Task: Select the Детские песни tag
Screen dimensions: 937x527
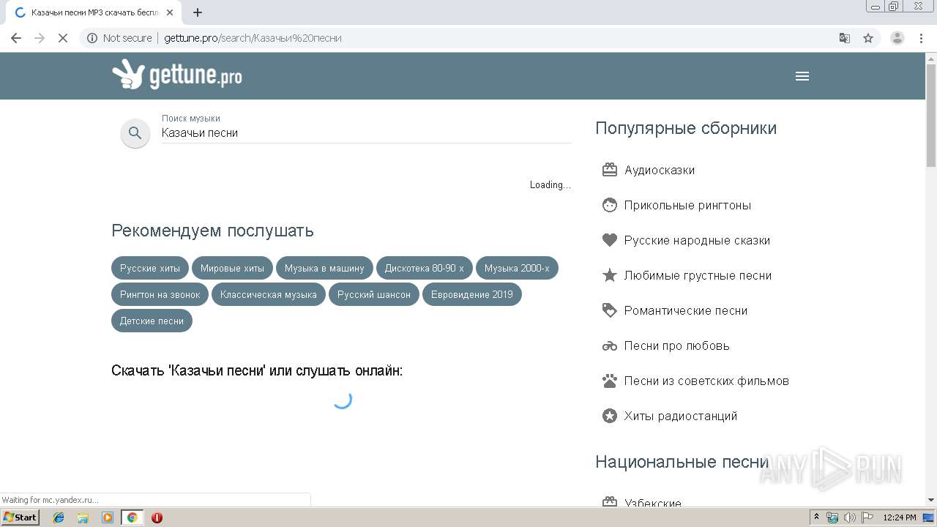Action: click(152, 321)
